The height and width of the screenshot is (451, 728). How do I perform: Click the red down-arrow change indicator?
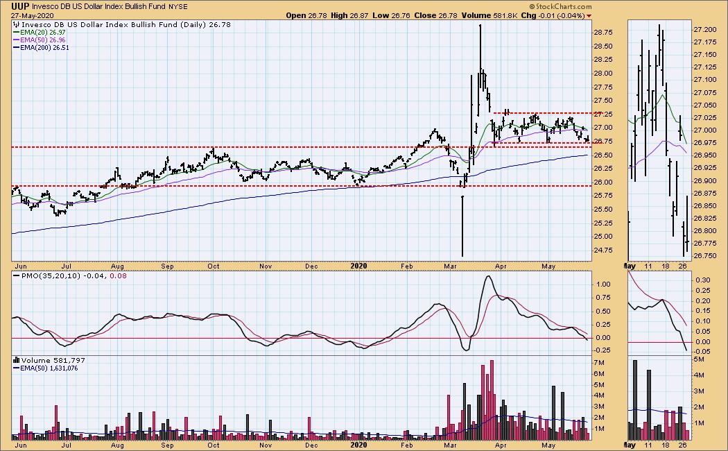pos(589,16)
